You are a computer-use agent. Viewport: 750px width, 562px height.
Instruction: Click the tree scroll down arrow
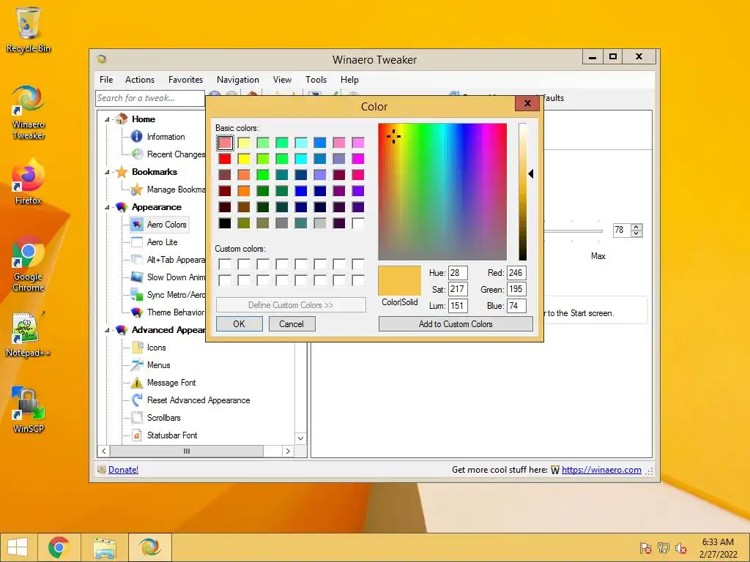point(301,438)
